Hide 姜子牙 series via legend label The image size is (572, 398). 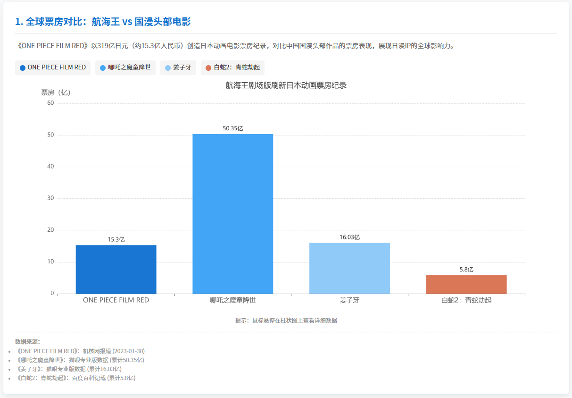(x=182, y=68)
